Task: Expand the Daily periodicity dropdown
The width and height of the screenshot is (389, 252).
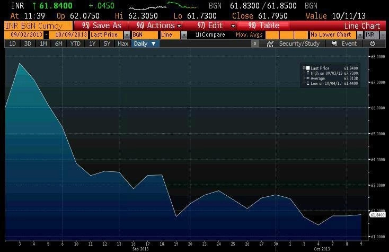Action: pos(145,44)
